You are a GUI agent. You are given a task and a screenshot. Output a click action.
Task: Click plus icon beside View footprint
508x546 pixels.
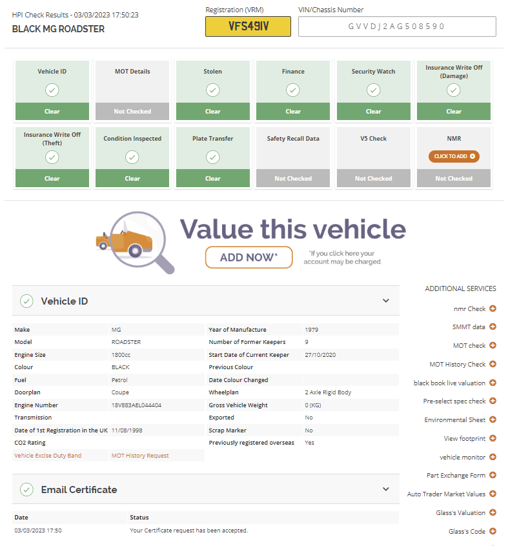493,438
